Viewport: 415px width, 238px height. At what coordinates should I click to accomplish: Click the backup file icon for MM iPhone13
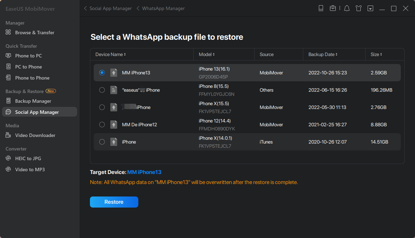point(114,73)
